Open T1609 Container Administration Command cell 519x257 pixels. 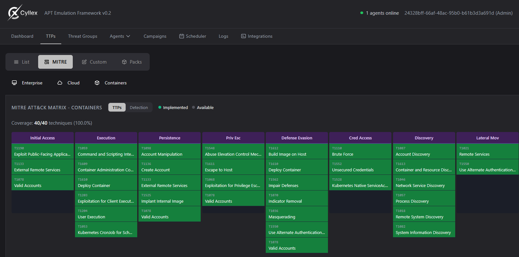[x=106, y=167]
